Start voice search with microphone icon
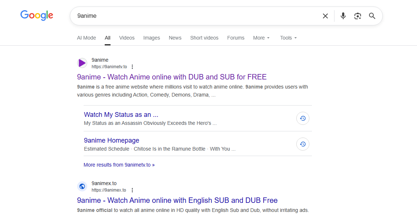Screen dimensions: 417x221 [x=343, y=16]
